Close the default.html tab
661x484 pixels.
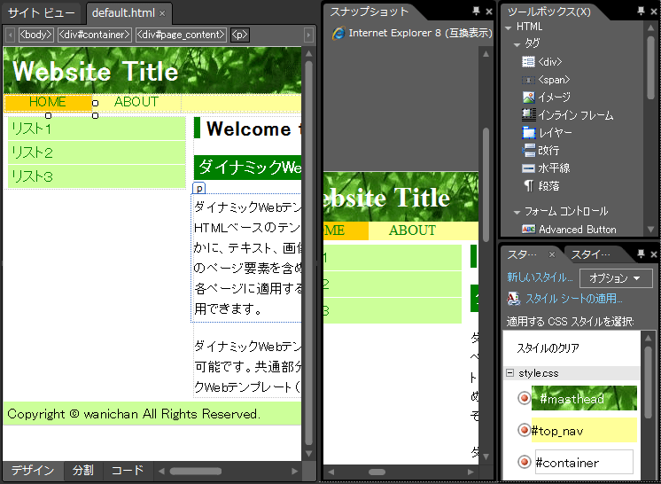[x=162, y=13]
